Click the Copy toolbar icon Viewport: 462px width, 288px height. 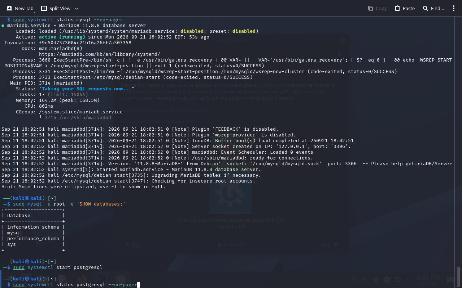370,8
